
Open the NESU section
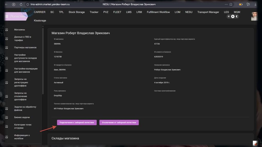(x=189, y=12)
